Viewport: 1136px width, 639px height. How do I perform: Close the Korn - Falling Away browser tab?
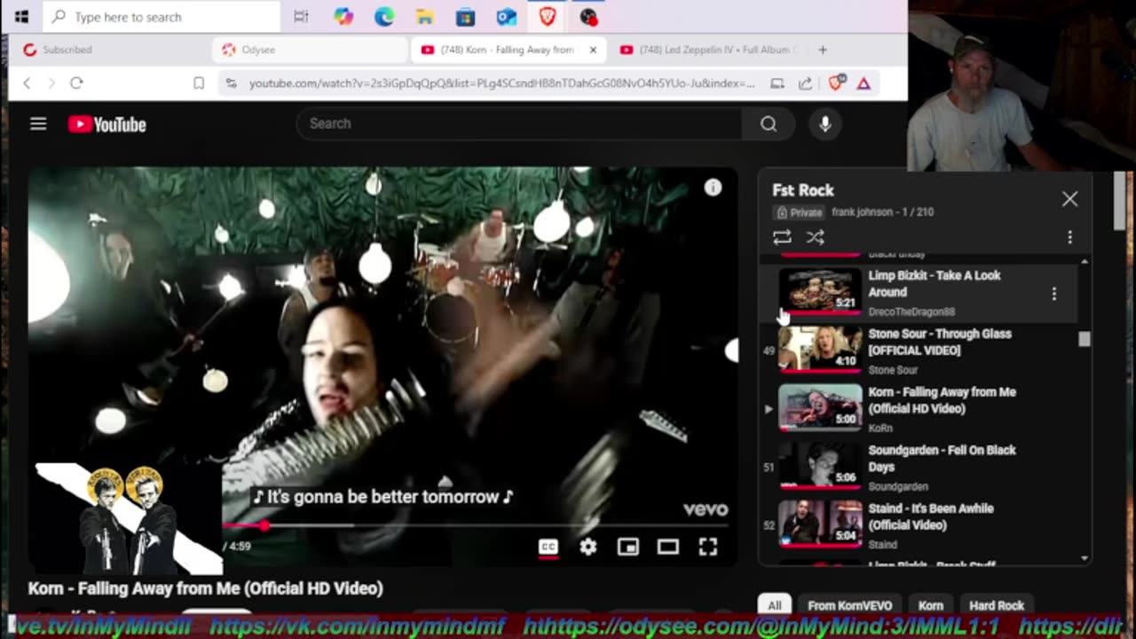pos(594,50)
